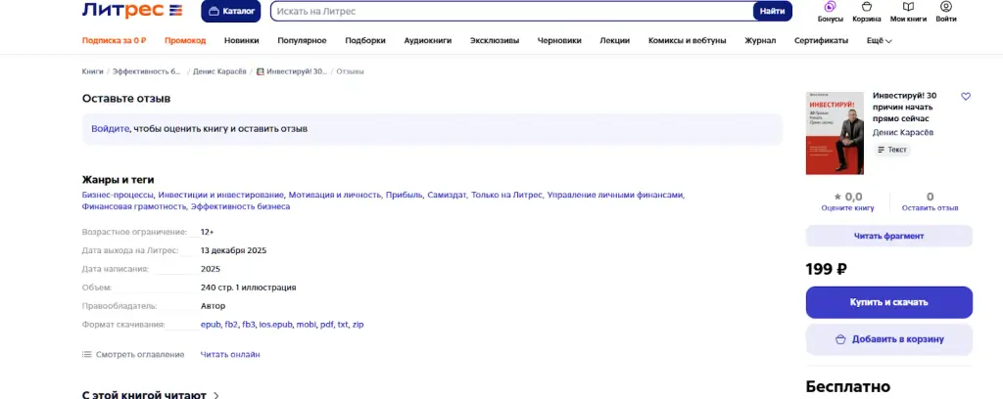Viewport: 1003px width, 399px height.
Task: Open Бонусы icon in header
Action: coord(831,12)
